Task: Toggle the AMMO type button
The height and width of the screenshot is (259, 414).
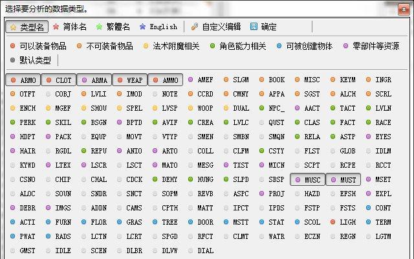Action: tap(166, 80)
